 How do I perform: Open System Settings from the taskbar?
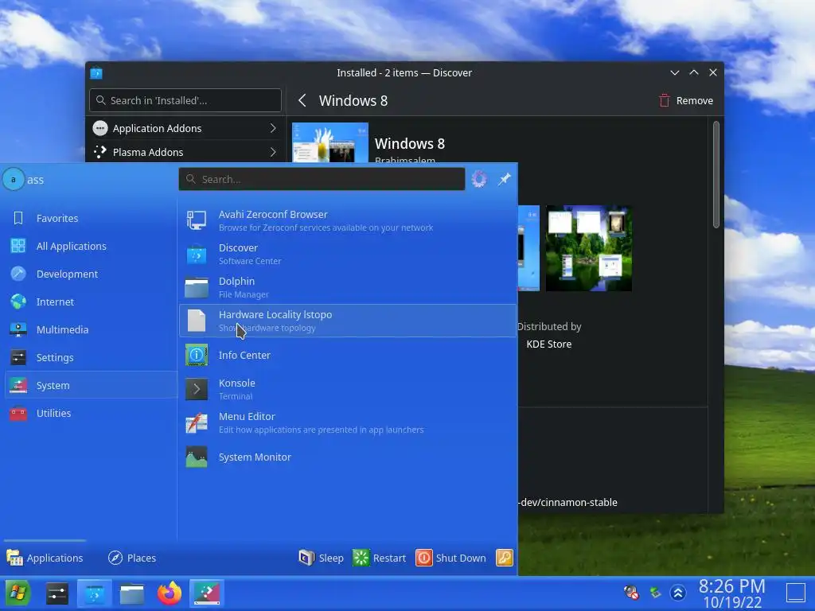[57, 593]
